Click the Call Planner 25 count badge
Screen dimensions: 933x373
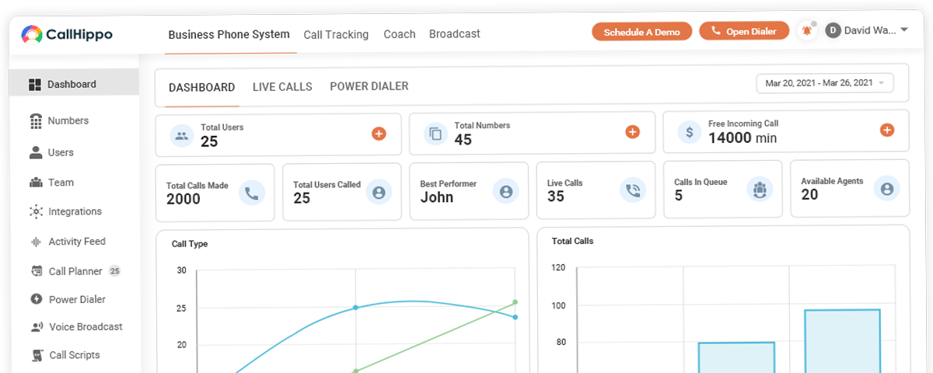(x=114, y=271)
